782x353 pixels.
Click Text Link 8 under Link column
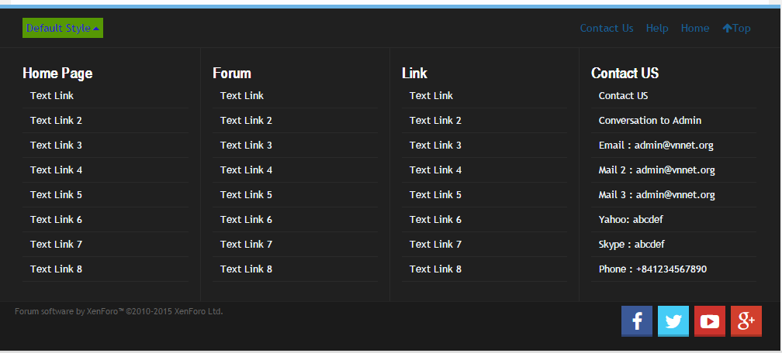(x=435, y=269)
